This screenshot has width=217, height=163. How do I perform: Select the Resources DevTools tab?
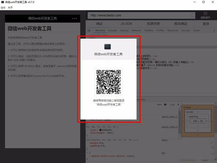(173, 30)
